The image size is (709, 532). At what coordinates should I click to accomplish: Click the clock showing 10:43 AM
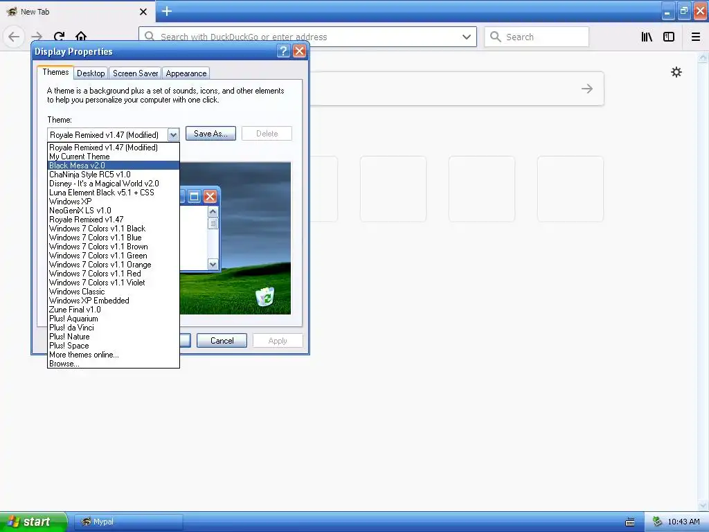coord(683,522)
